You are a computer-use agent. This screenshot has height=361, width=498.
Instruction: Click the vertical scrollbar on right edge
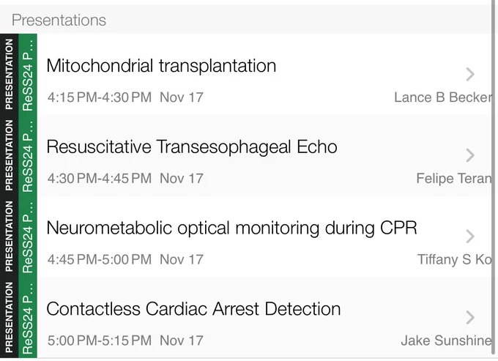pos(494,176)
